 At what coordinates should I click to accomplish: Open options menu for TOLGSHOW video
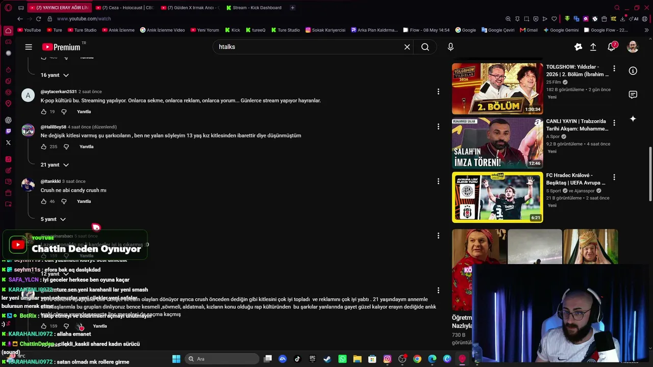tap(614, 68)
